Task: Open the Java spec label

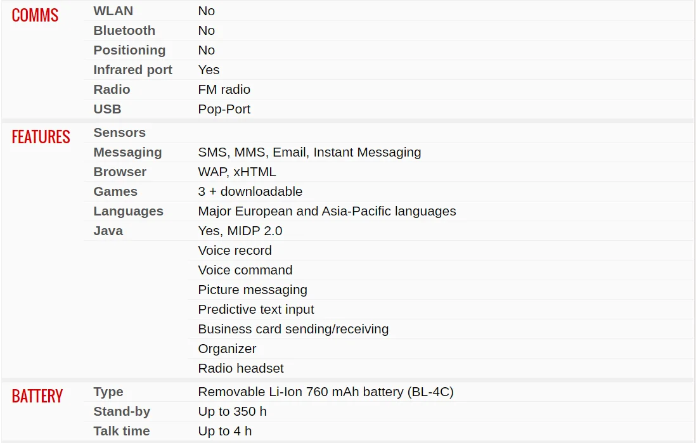Action: pyautogui.click(x=108, y=231)
